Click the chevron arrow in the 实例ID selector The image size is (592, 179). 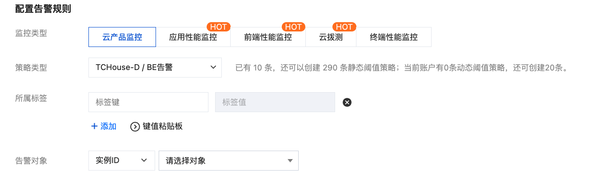point(144,161)
